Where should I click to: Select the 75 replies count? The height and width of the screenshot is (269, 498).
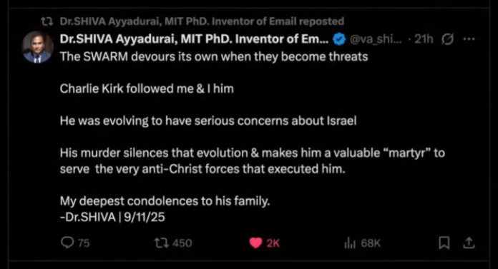[84, 243]
